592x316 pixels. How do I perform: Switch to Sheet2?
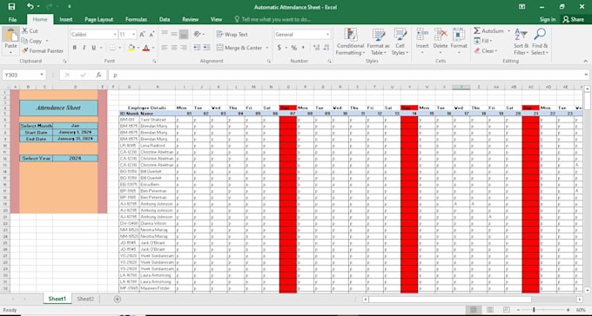click(85, 299)
